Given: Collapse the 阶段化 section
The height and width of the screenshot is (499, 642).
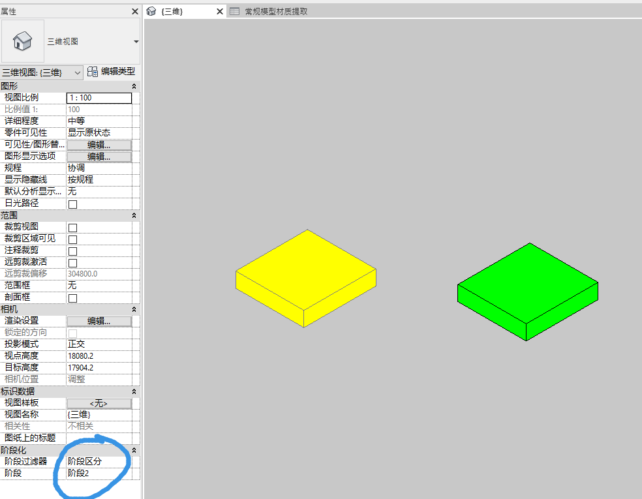Looking at the screenshot, I should click(x=134, y=450).
